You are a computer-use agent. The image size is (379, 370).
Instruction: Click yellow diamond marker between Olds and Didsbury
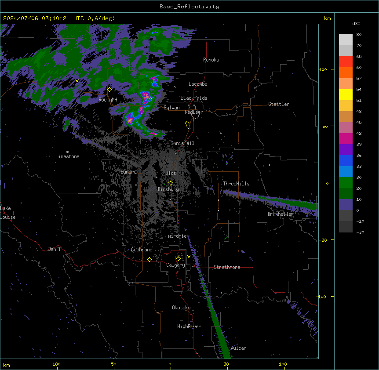point(171,183)
